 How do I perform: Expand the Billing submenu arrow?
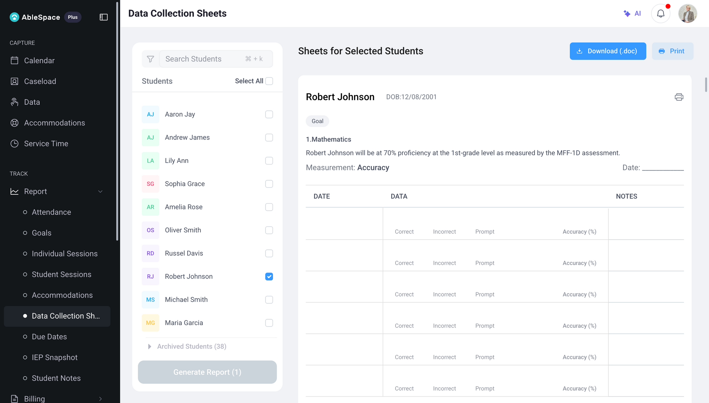100,399
